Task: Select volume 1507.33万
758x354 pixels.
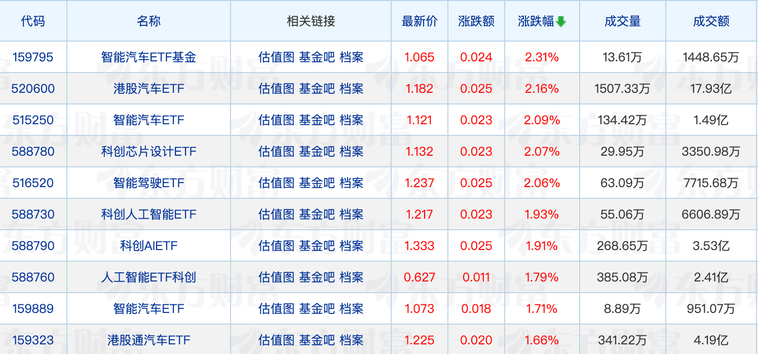Action: 623,89
